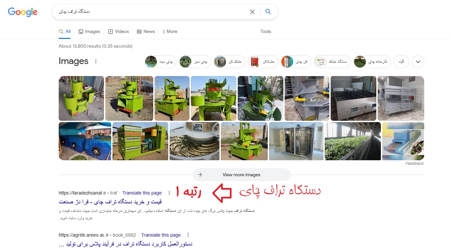Open three-dot options for agrilib.areeo.ac.ir result
The width and height of the screenshot is (450, 250).
click(x=188, y=235)
